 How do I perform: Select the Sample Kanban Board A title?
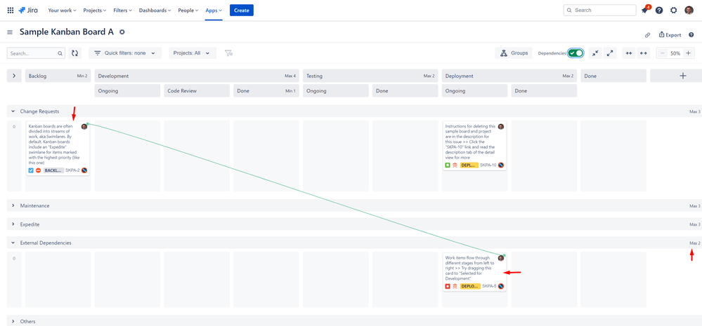coord(67,32)
